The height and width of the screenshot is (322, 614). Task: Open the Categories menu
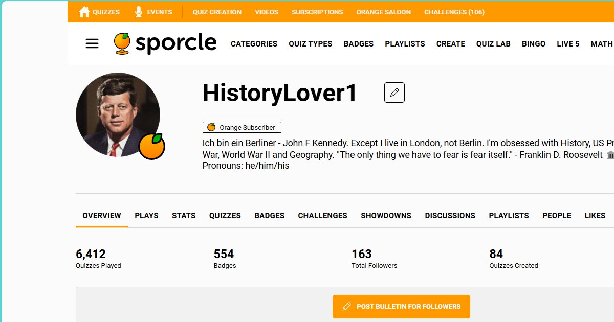tap(254, 44)
